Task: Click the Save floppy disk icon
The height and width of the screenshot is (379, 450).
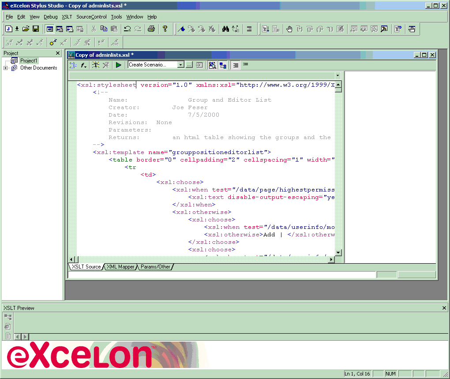Action: (x=36, y=29)
